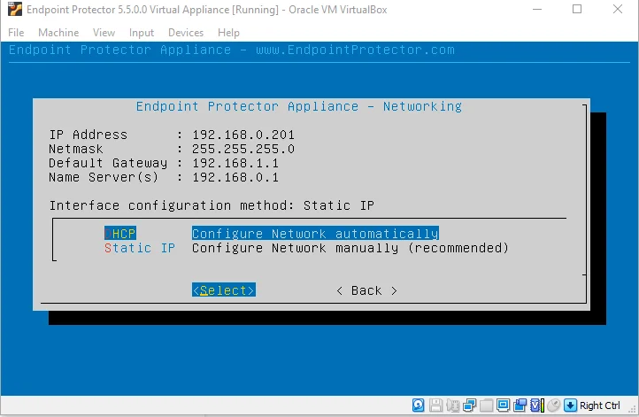This screenshot has height=417, width=639.
Task: Click the Back button
Action: coord(366,290)
